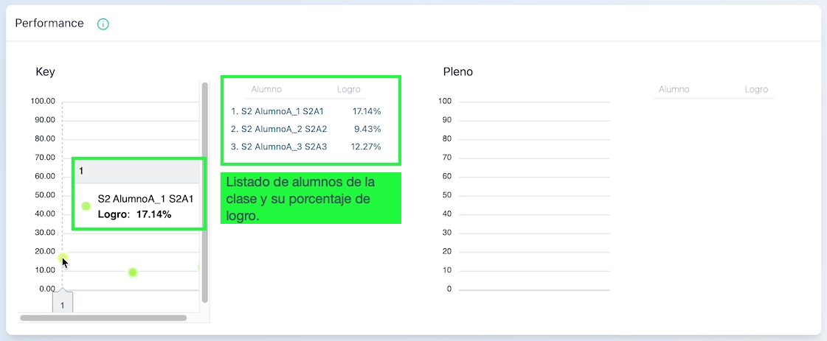This screenshot has width=827, height=341.
Task: Click the Alumno header in the Pleno table
Action: click(674, 89)
